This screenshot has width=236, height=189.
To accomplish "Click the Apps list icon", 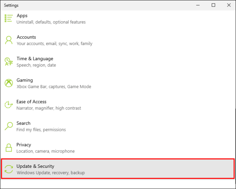I will pos(9,18).
